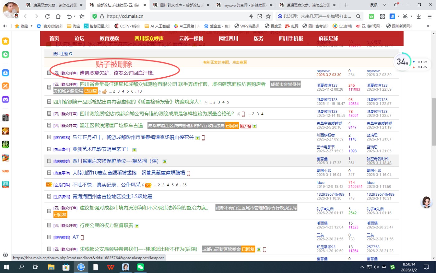The image size is (436, 273).
Task: Click the green clock history icon in the sidebar
Action: (x=6, y=55)
